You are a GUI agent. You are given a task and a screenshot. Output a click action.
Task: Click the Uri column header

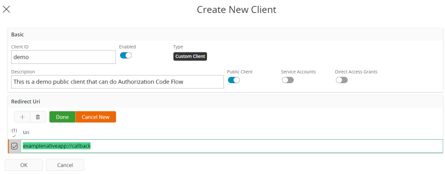[x=26, y=132]
